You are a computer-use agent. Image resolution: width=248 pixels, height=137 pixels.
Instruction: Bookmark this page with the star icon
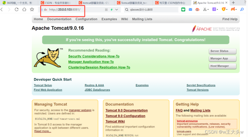click(x=32, y=9)
